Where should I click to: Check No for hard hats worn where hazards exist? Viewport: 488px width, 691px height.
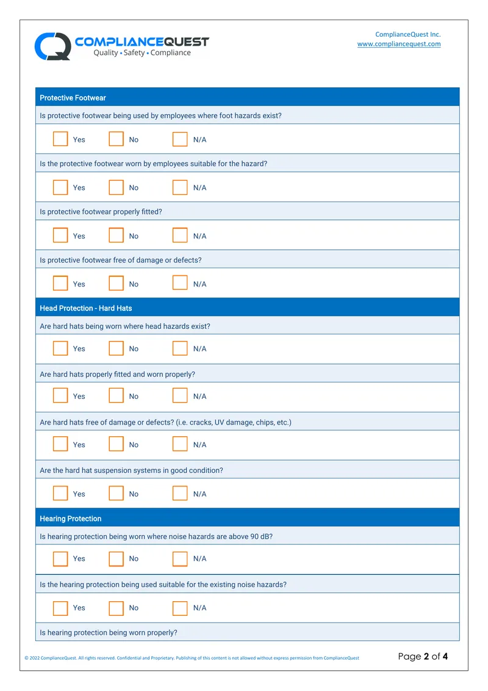point(116,348)
